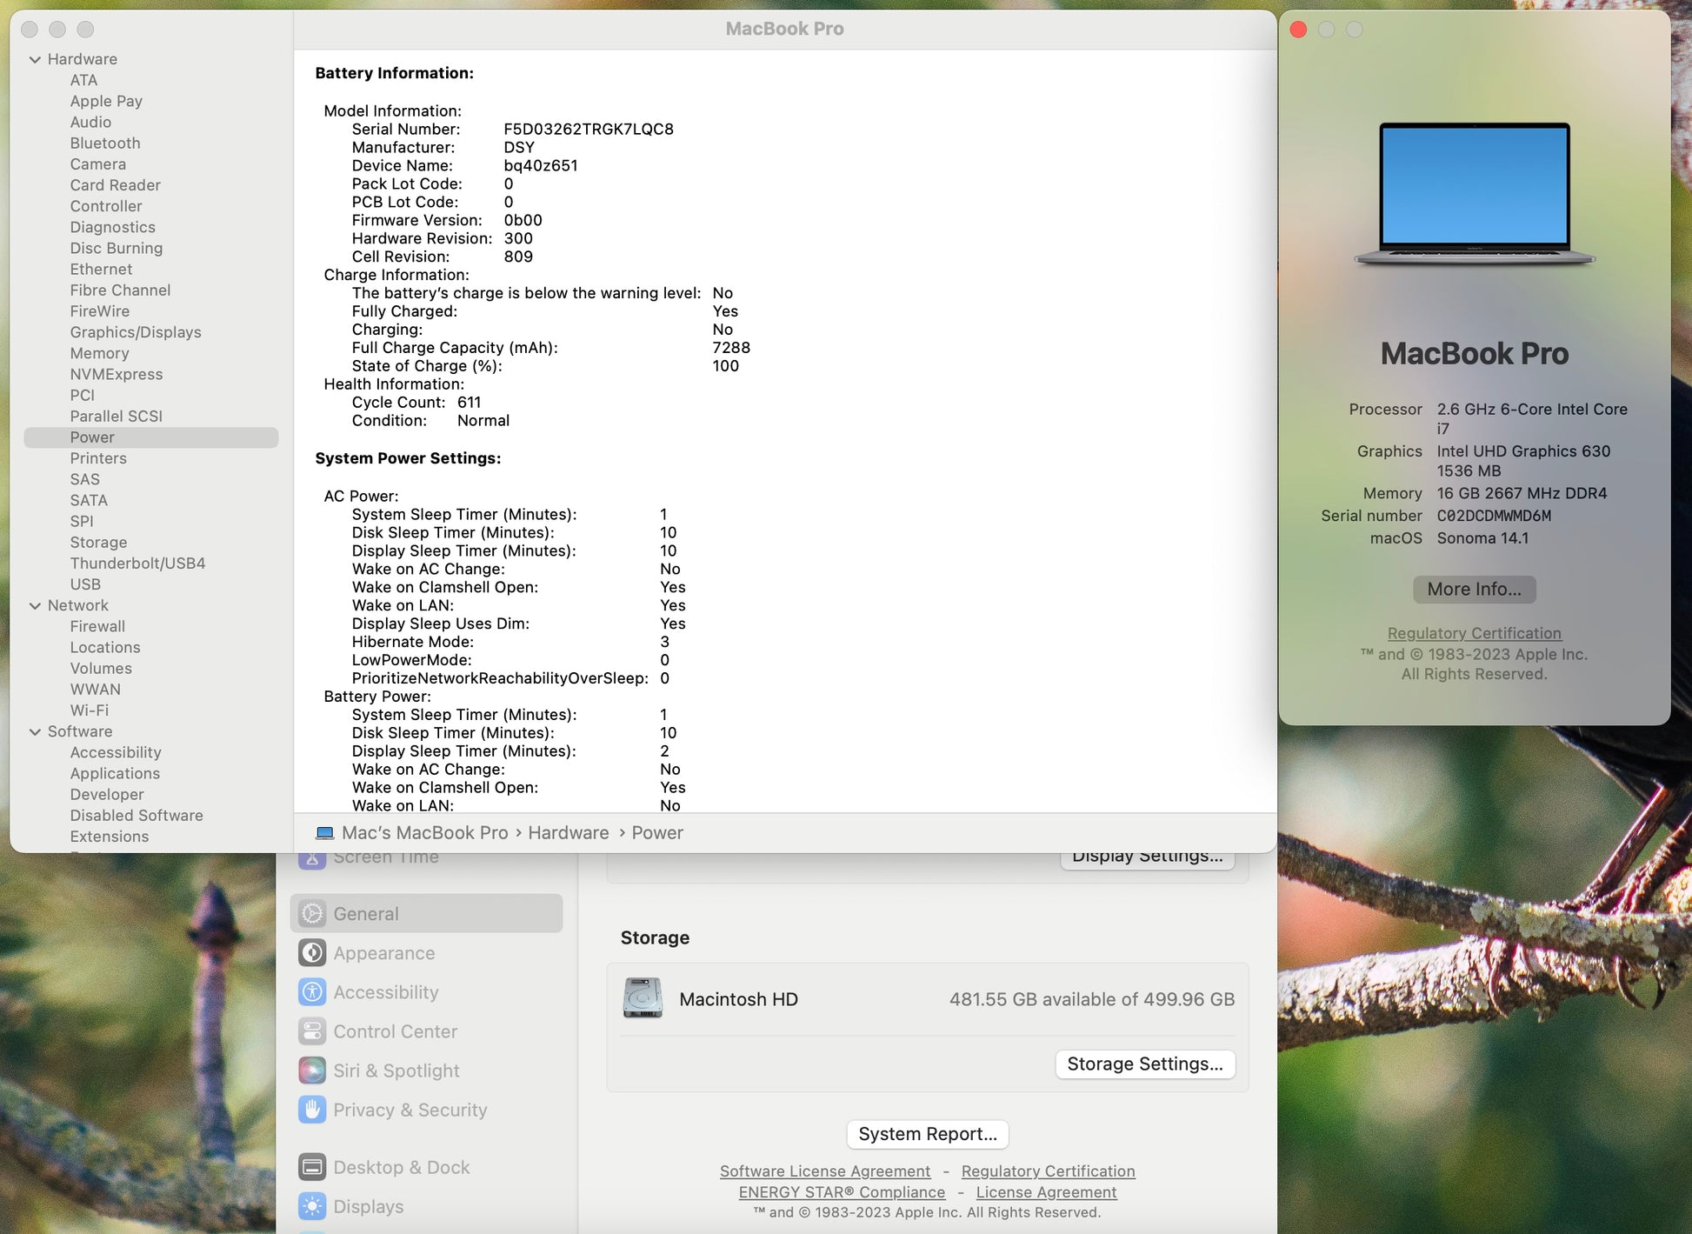Collapse the Network tree section
The height and width of the screenshot is (1234, 1692).
[x=35, y=605]
